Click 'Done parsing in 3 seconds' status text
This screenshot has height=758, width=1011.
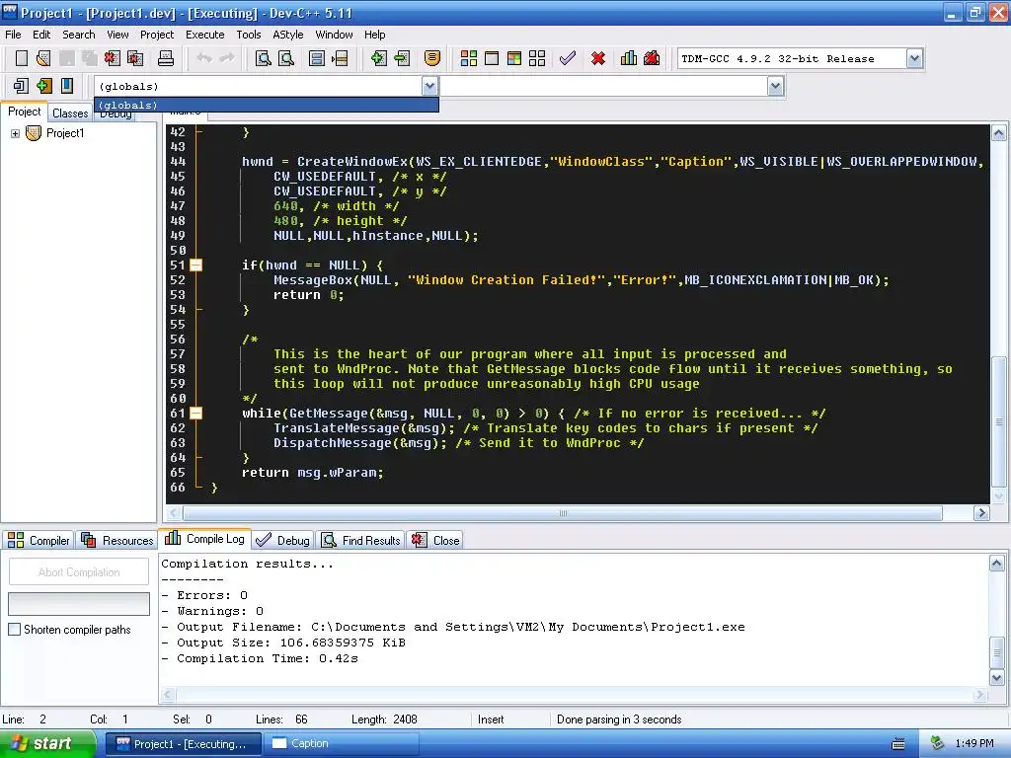click(x=619, y=720)
